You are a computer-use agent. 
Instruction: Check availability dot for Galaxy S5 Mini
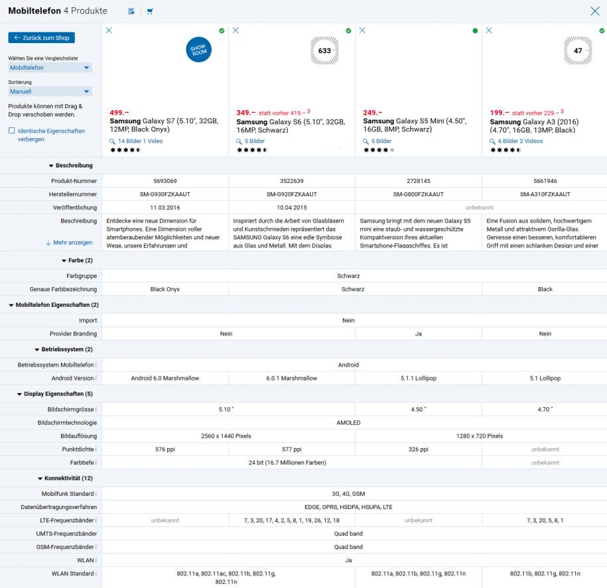point(475,30)
